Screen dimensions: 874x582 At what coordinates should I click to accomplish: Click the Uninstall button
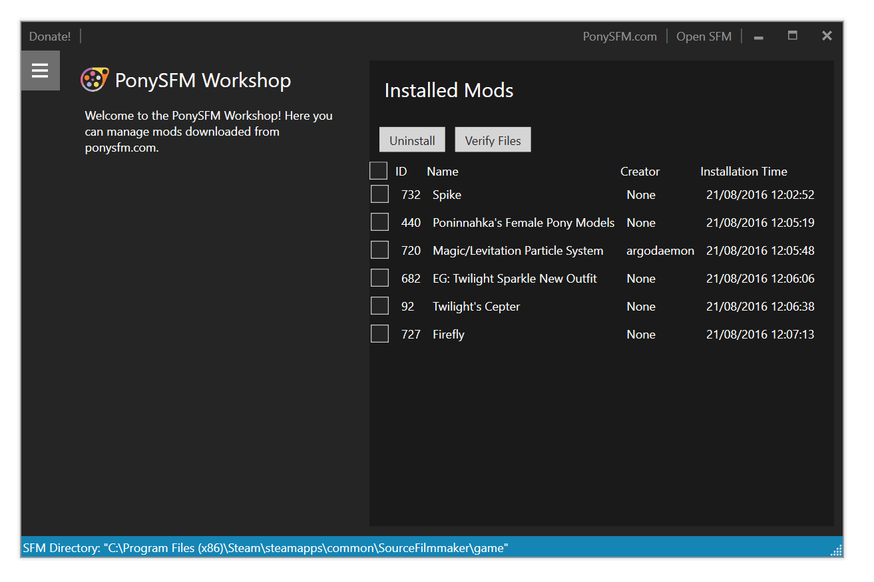(412, 140)
